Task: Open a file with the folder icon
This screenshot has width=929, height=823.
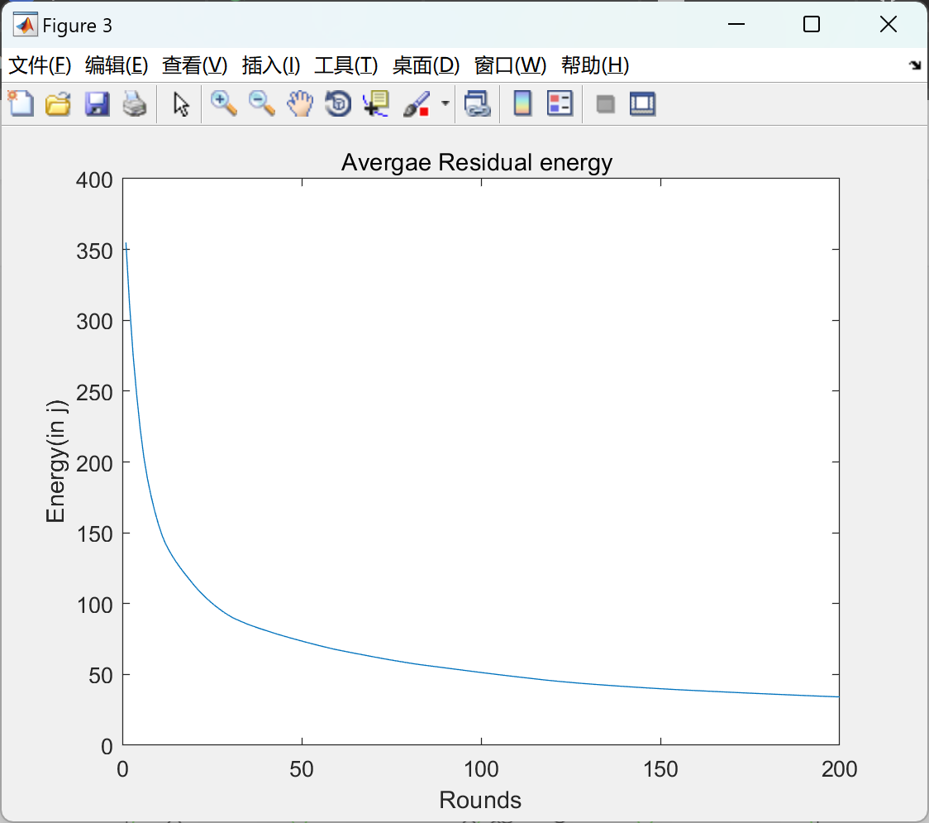Action: coord(58,103)
